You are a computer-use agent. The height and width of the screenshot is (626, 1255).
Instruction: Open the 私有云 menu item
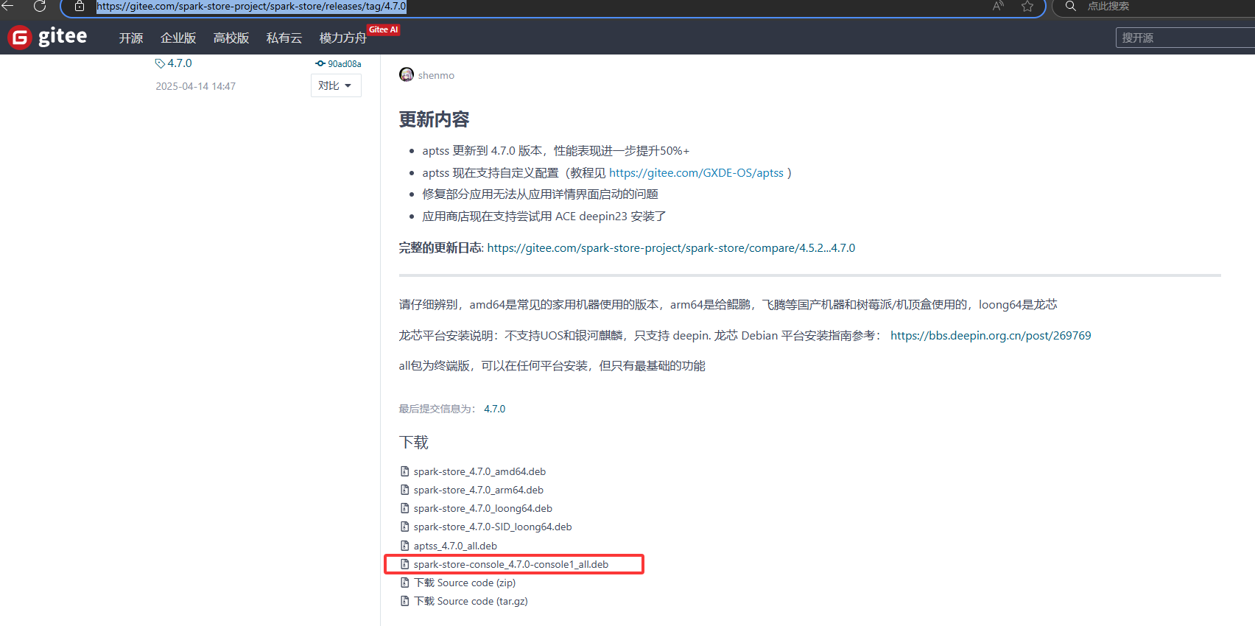[284, 38]
